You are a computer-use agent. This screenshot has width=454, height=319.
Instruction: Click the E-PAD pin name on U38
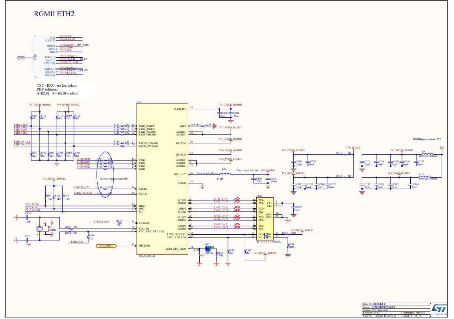point(182,183)
